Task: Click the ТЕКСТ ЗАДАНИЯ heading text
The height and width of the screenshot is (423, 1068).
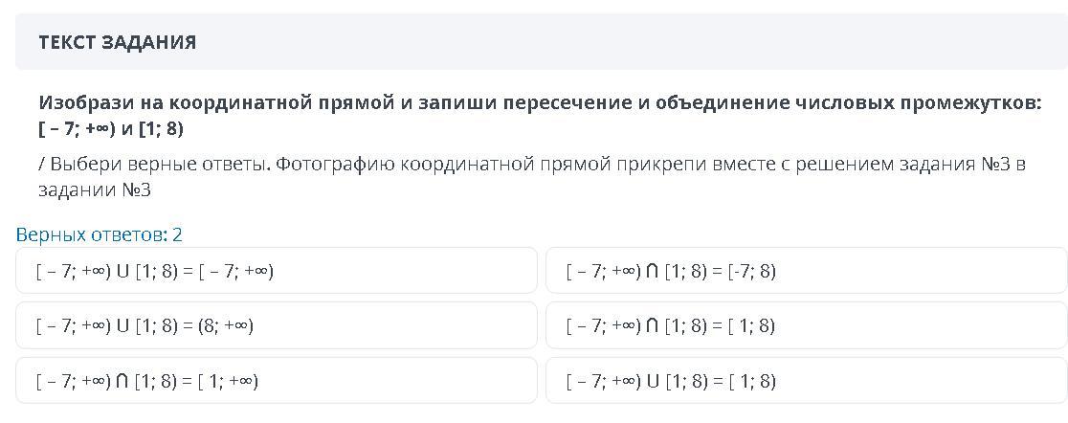Action: click(x=117, y=43)
